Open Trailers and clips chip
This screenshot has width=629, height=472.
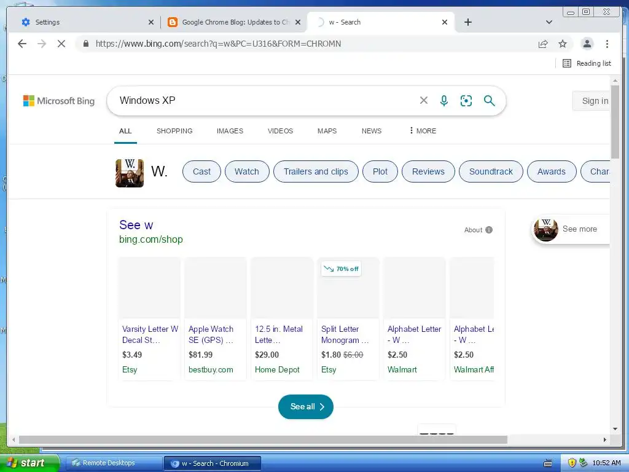tap(316, 171)
